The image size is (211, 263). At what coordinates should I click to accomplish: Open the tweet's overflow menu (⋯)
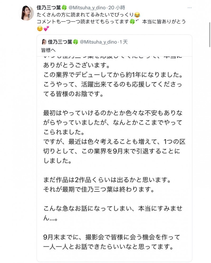(x=190, y=8)
